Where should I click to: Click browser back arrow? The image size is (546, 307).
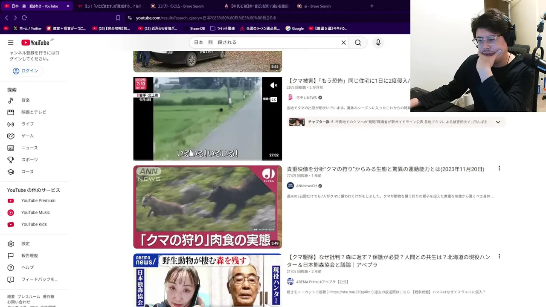(6, 18)
